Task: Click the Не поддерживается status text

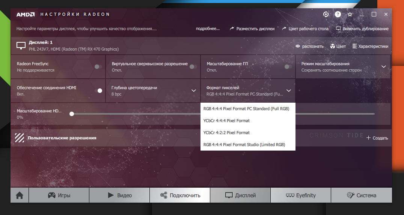Action: 36,70
